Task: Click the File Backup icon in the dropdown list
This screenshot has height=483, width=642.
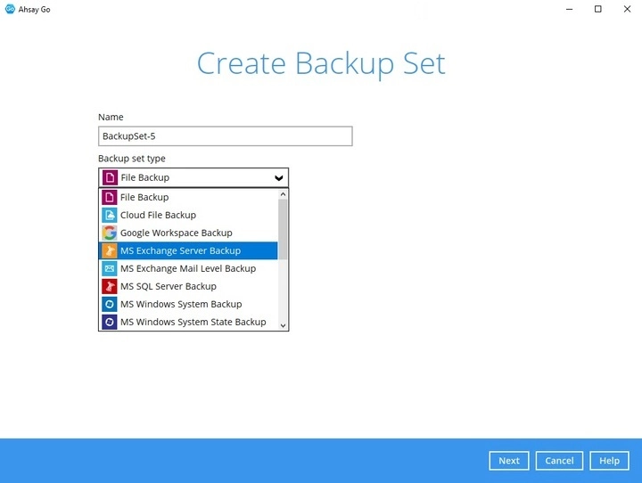Action: click(110, 197)
